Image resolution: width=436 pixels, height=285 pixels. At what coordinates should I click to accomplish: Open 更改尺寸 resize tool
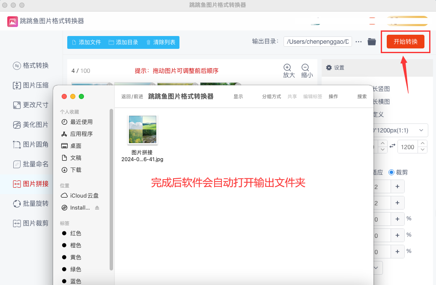31,105
